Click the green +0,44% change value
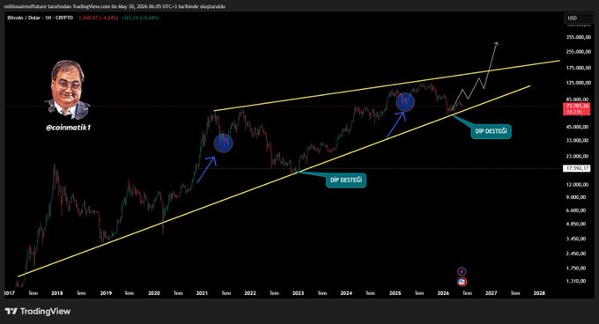Image resolution: width=599 pixels, height=324 pixels. (150, 18)
